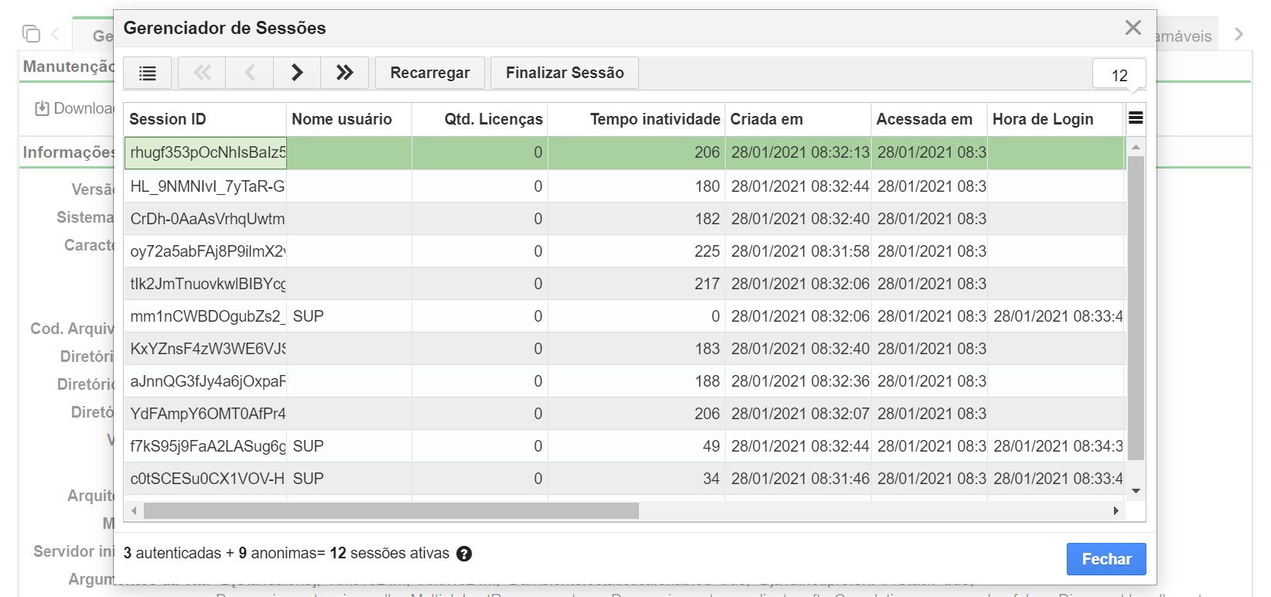Click horizontal scrollbar left arrow
The image size is (1271, 597).
tap(135, 511)
